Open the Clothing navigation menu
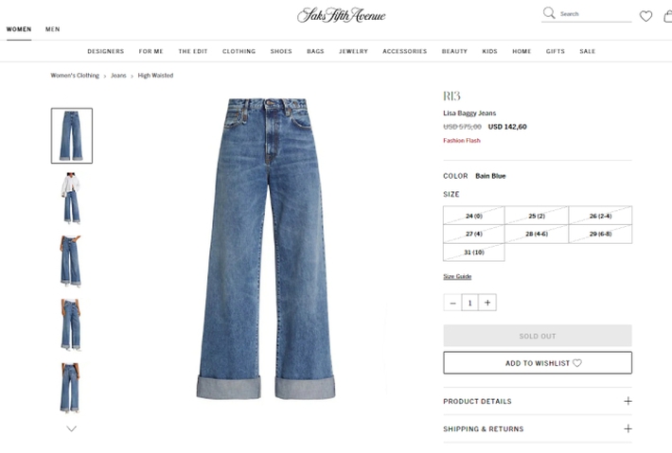 point(239,51)
